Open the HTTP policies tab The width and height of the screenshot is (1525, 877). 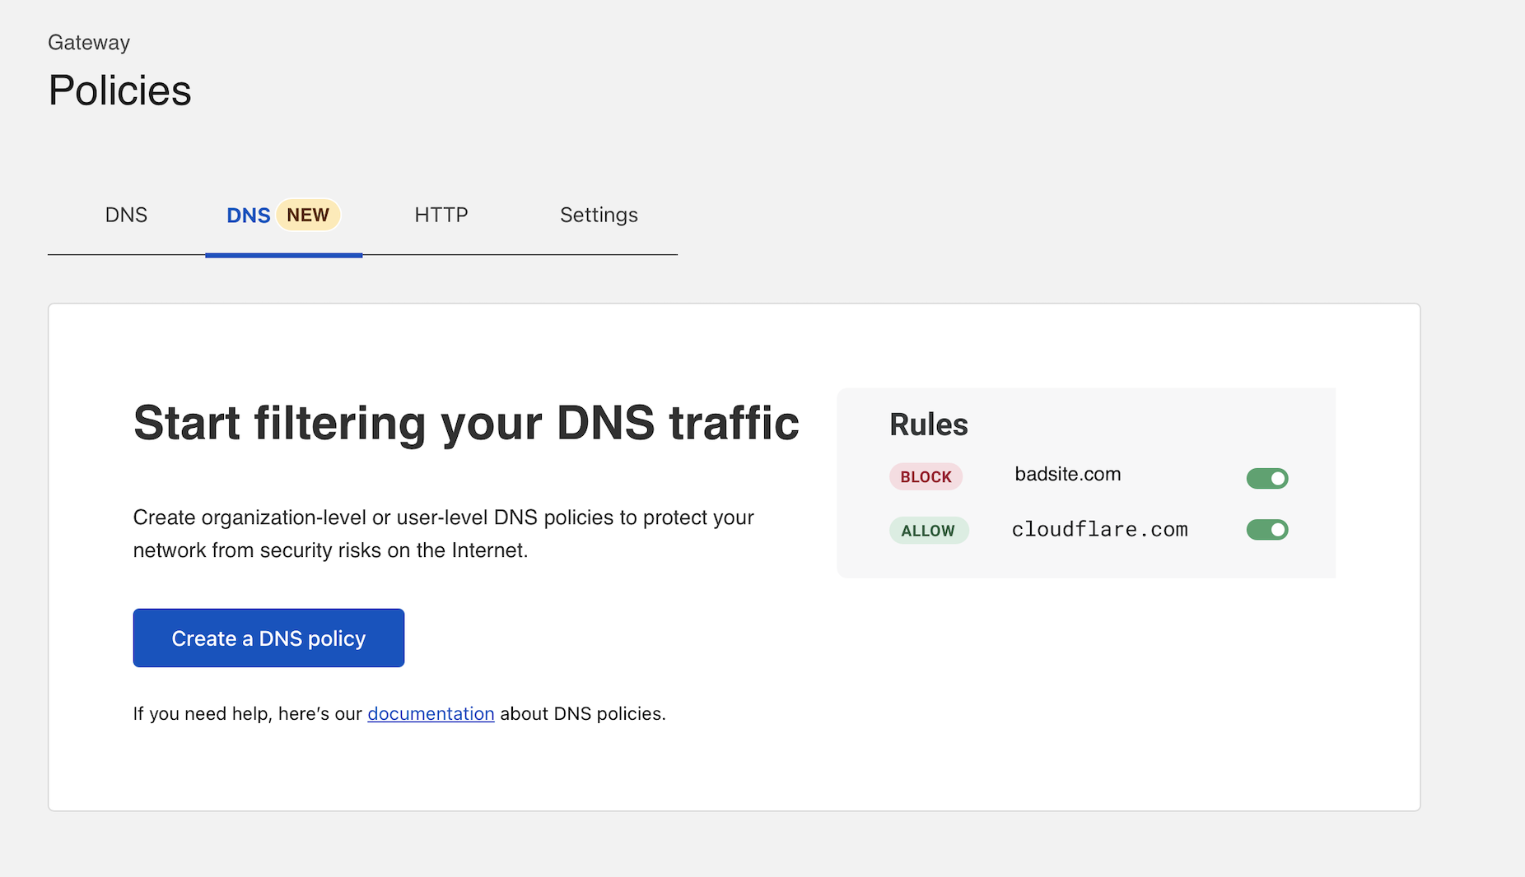(x=441, y=216)
